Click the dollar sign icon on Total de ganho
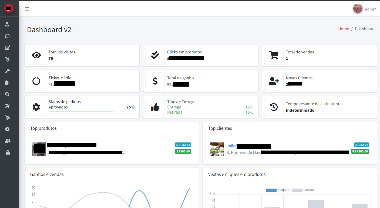Viewport: 380px width, 208px height. [x=155, y=81]
